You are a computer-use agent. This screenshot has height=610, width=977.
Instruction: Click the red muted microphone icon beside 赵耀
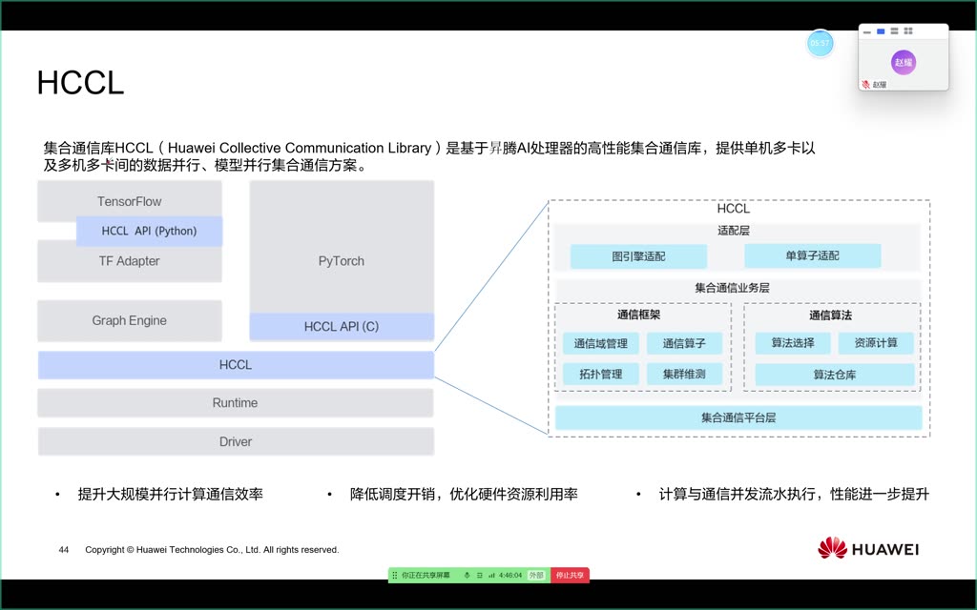pyautogui.click(x=865, y=84)
